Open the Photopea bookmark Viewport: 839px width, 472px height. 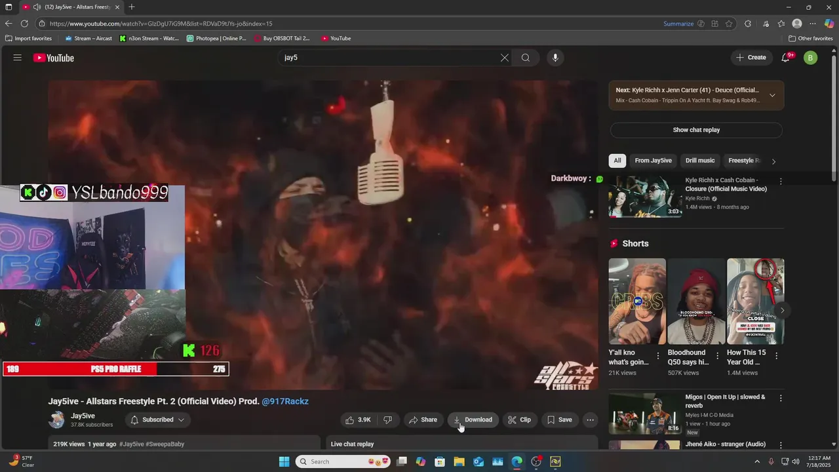point(217,38)
